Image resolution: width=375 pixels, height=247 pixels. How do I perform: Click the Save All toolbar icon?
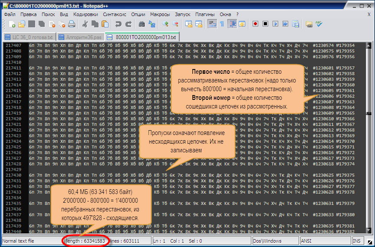click(x=42, y=24)
